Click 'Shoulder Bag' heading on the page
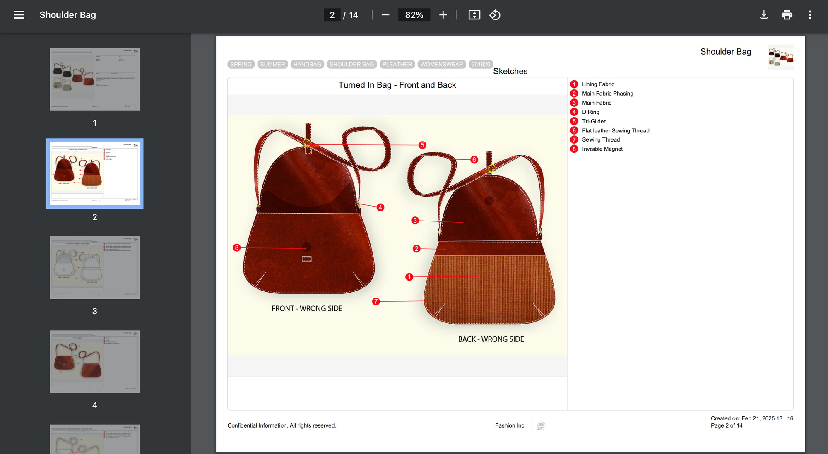828x454 pixels. point(726,52)
